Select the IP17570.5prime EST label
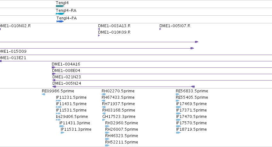The height and width of the screenshot is (147, 272). pos(191,123)
